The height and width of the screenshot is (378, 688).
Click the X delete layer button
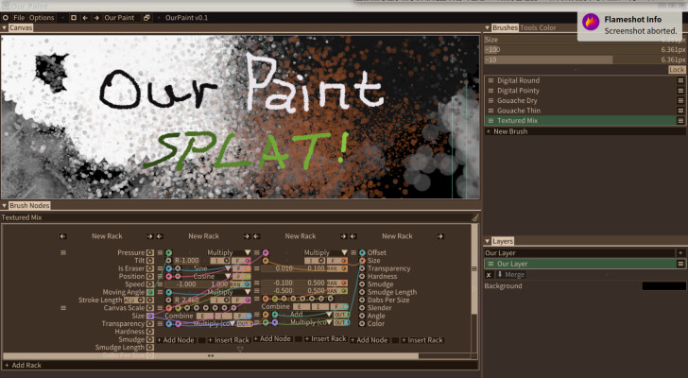click(x=489, y=274)
